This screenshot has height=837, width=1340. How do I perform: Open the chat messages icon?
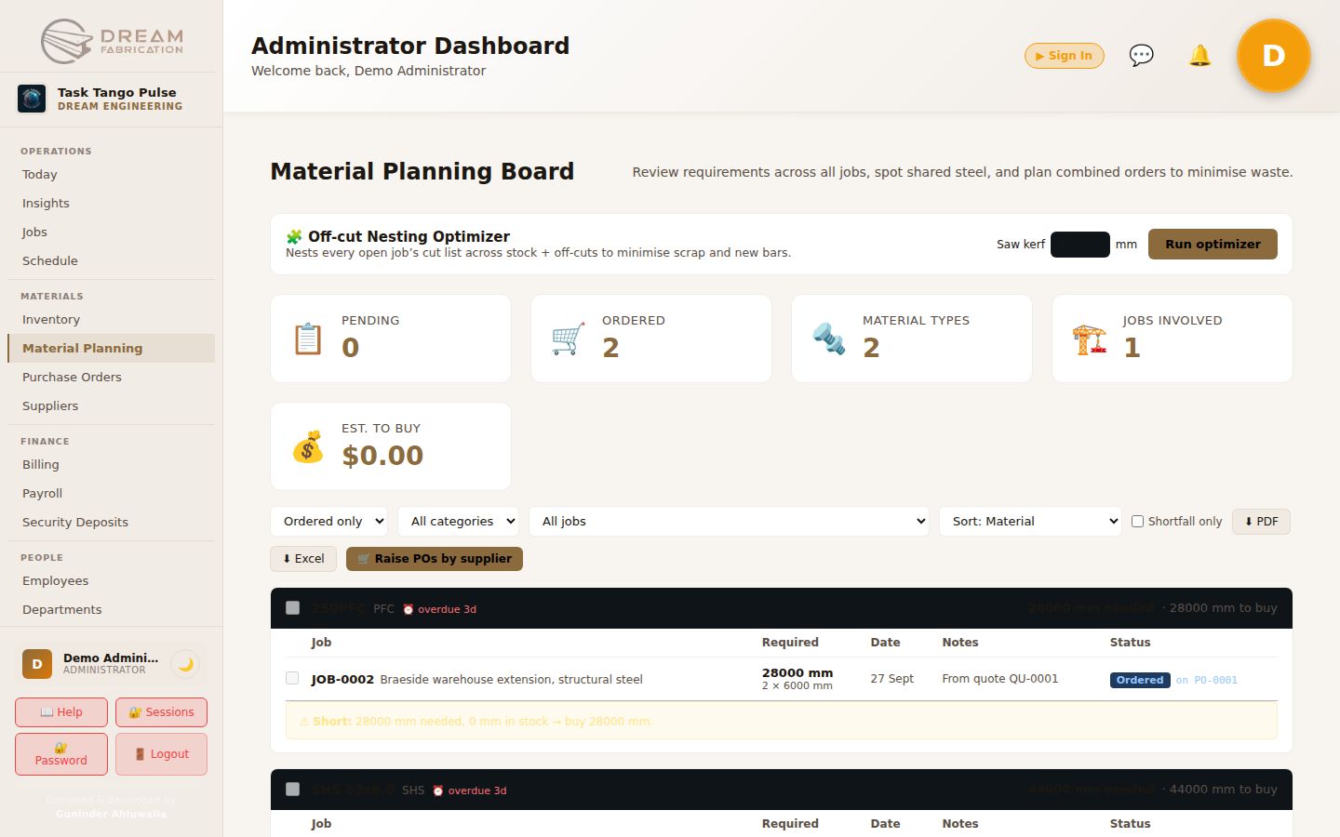coord(1141,56)
